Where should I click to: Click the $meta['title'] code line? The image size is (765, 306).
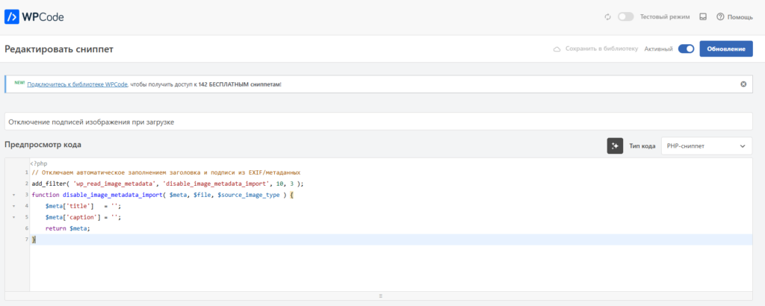pos(83,206)
